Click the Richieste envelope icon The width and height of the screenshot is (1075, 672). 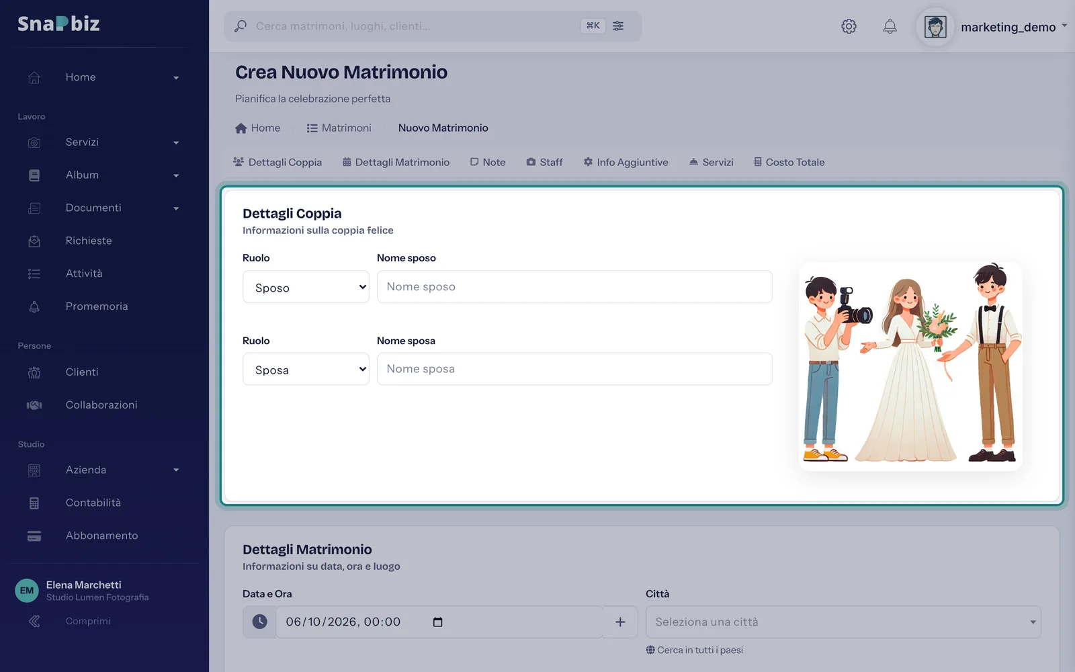(x=34, y=241)
